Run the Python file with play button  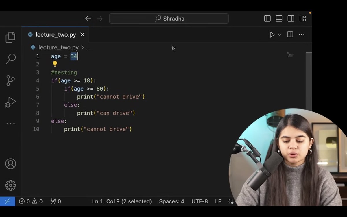[x=272, y=35]
